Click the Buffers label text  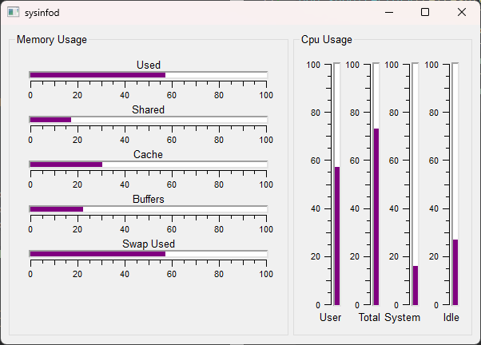pos(148,199)
